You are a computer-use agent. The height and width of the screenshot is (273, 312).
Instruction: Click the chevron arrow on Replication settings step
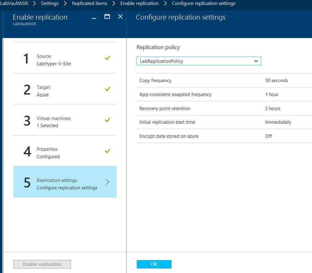point(108,182)
